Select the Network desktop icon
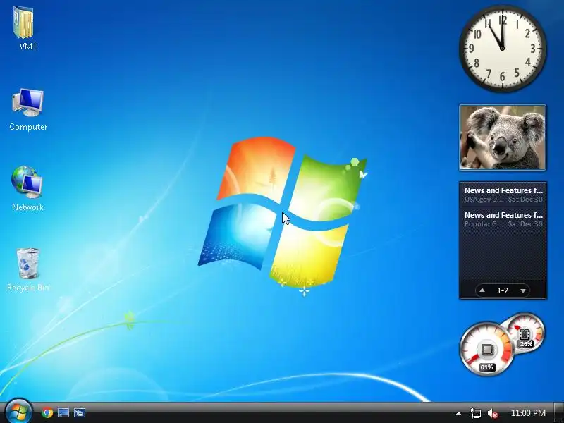This screenshot has height=423, width=564. (27, 182)
